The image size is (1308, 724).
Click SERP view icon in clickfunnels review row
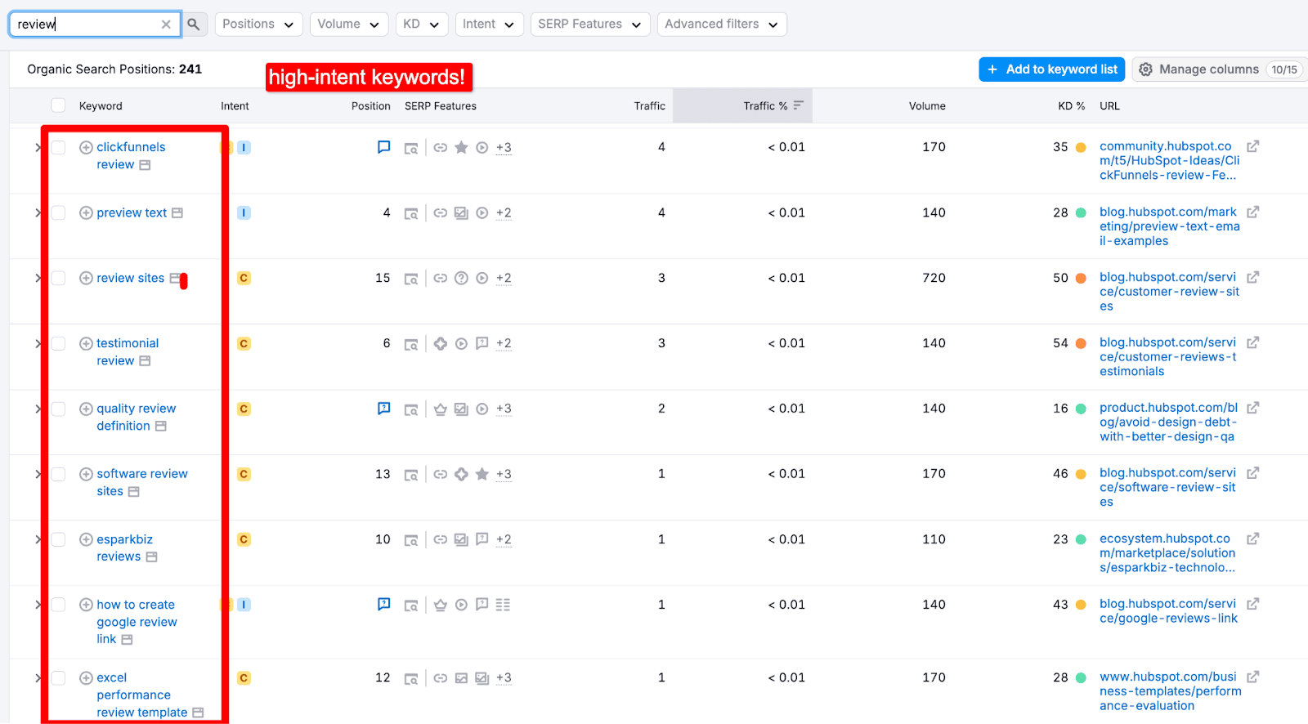[411, 148]
